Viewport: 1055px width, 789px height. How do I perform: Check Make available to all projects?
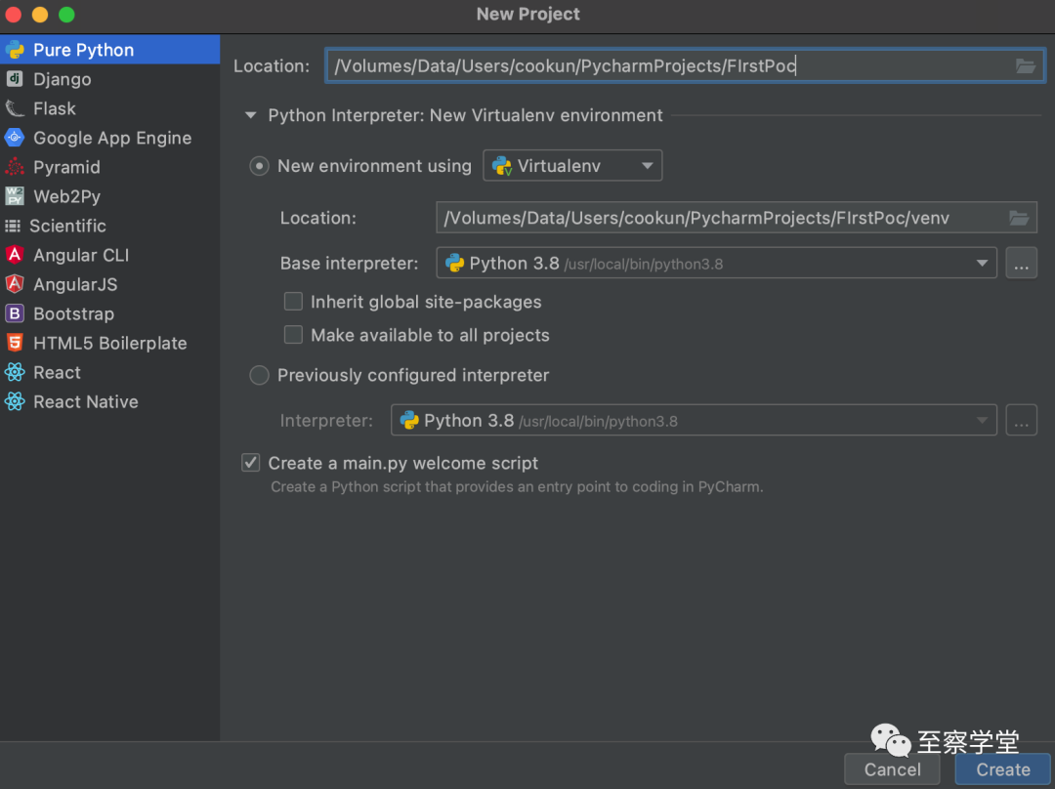point(293,335)
